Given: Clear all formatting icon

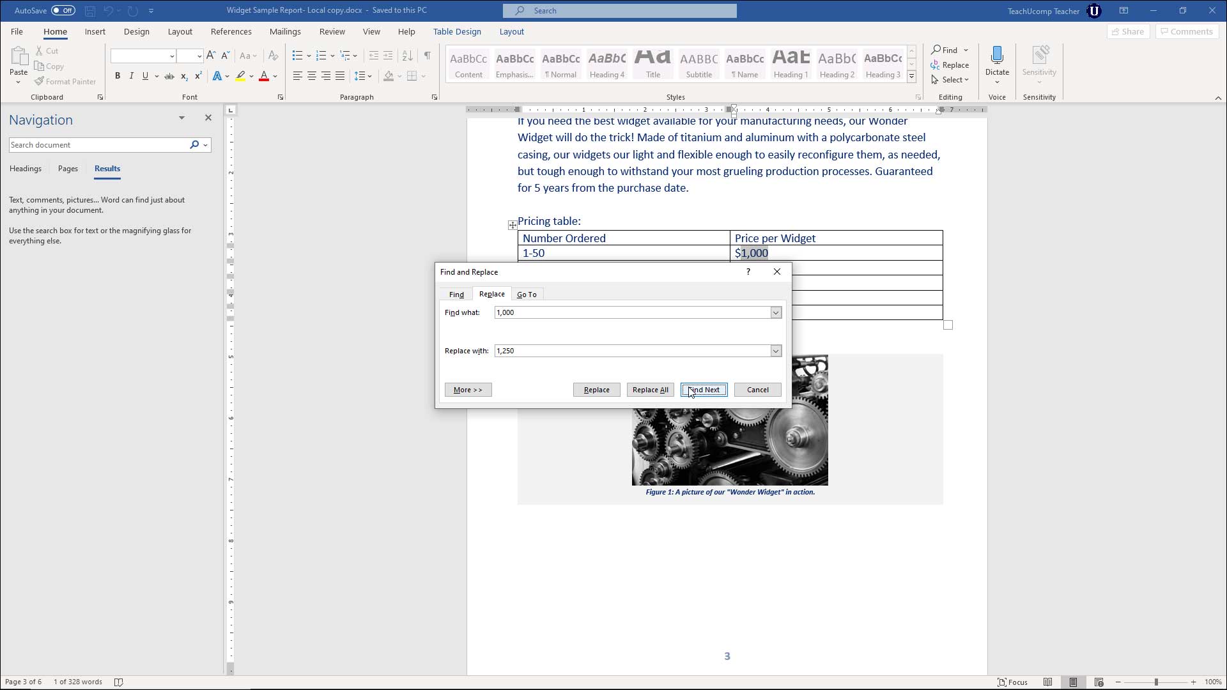Looking at the screenshot, I should click(x=273, y=56).
